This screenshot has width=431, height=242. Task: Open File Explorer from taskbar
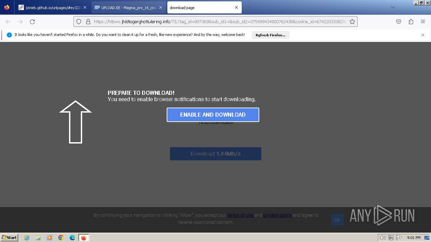pos(38,238)
